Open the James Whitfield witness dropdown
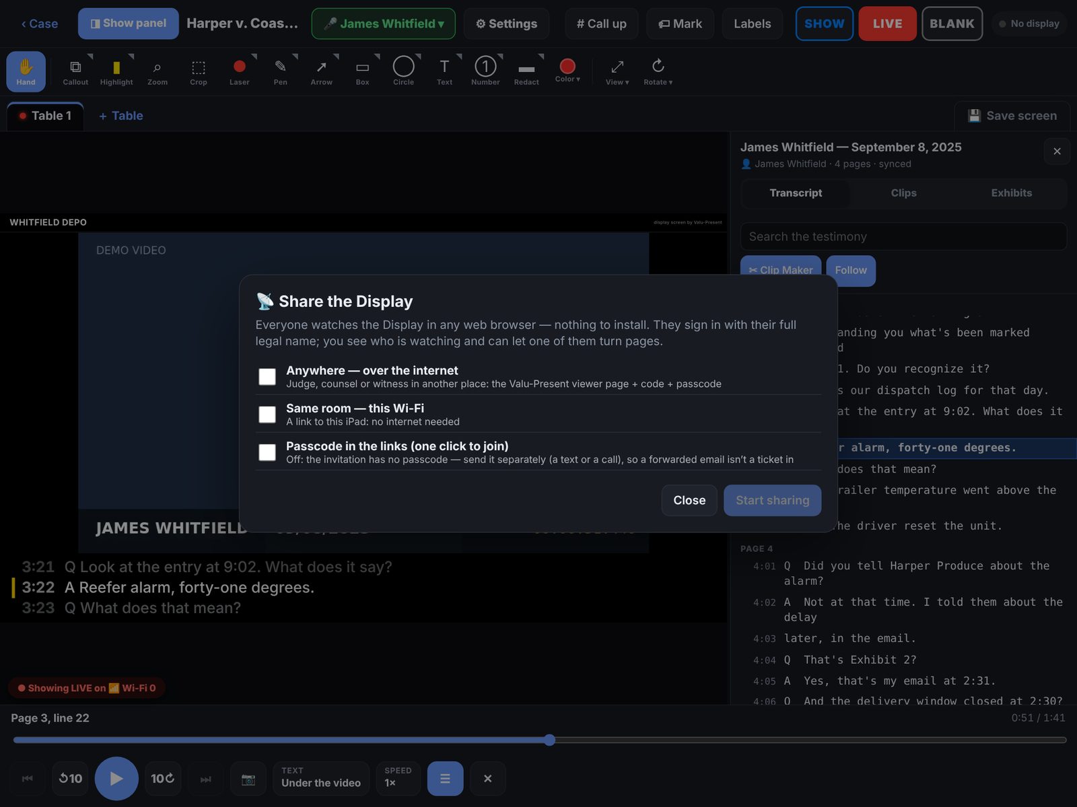Screen dimensions: 1077x807 point(383,24)
